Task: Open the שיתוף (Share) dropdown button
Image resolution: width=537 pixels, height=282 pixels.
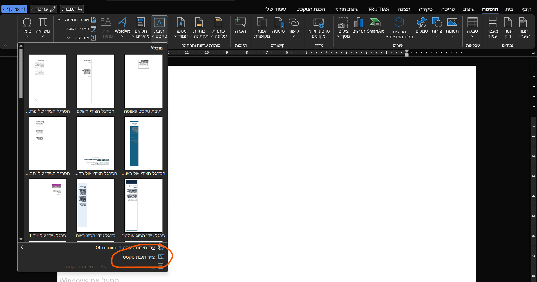Action: pos(14,9)
